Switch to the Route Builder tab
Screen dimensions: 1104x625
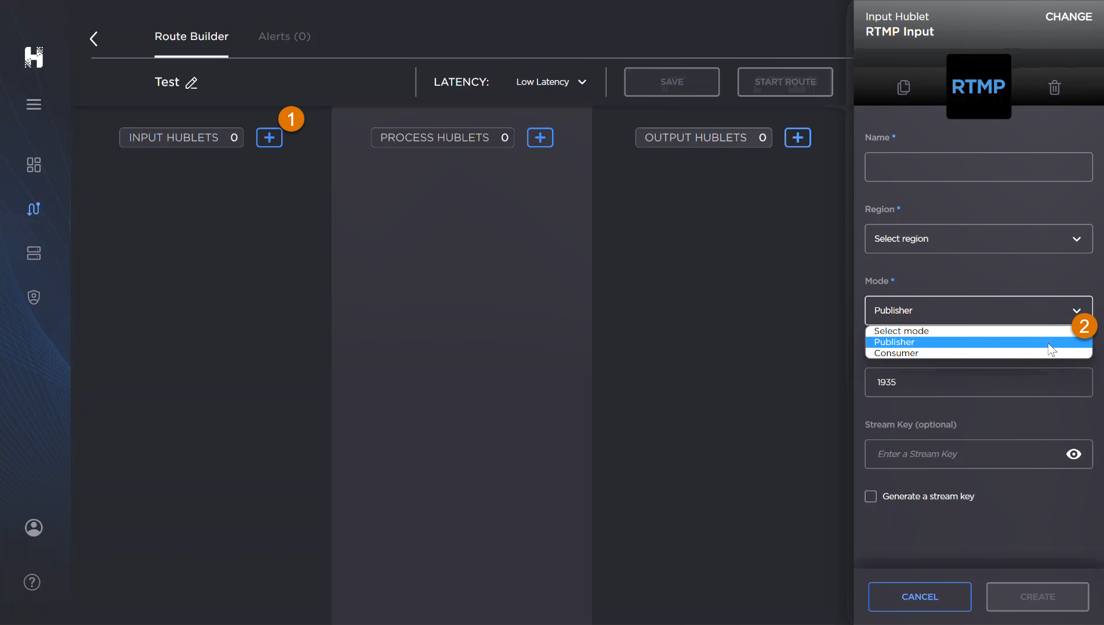tap(191, 36)
